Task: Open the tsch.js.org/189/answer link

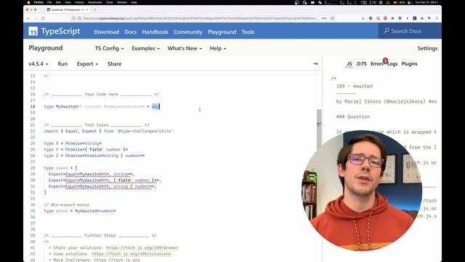Action: (x=142, y=247)
